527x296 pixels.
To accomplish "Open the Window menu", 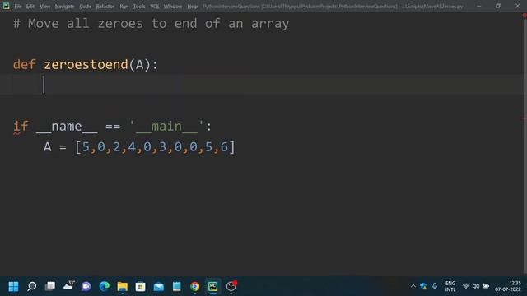I will coord(173,7).
